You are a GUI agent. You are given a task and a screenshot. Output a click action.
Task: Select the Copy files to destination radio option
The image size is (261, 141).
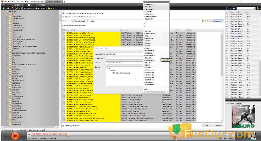[x=63, y=17]
